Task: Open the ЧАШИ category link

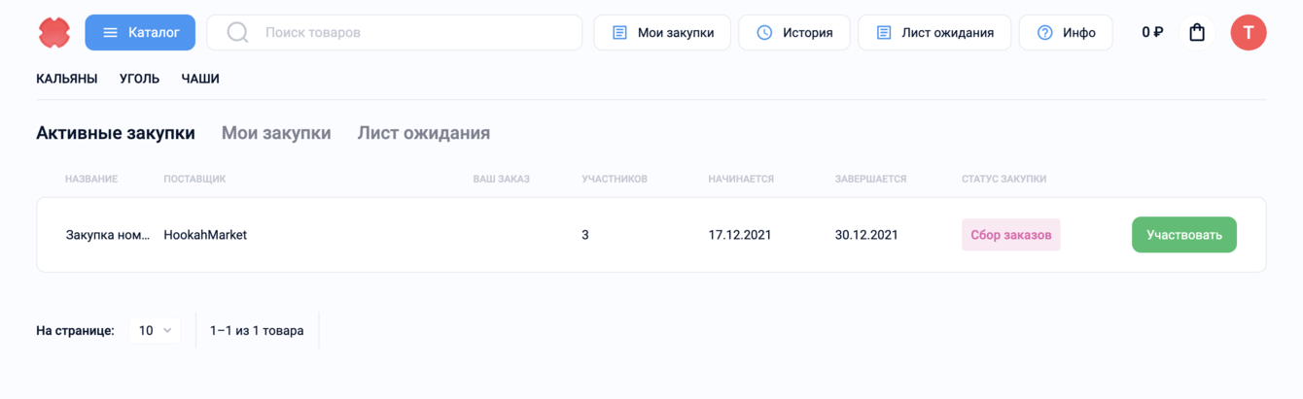Action: 200,79
